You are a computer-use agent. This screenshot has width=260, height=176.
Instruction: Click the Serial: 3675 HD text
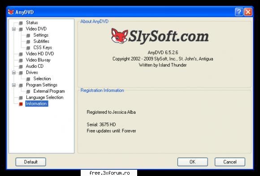pos(101,124)
